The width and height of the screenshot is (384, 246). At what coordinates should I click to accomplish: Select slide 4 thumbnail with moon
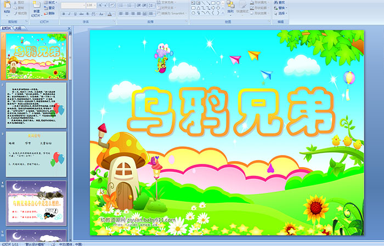tap(36, 203)
